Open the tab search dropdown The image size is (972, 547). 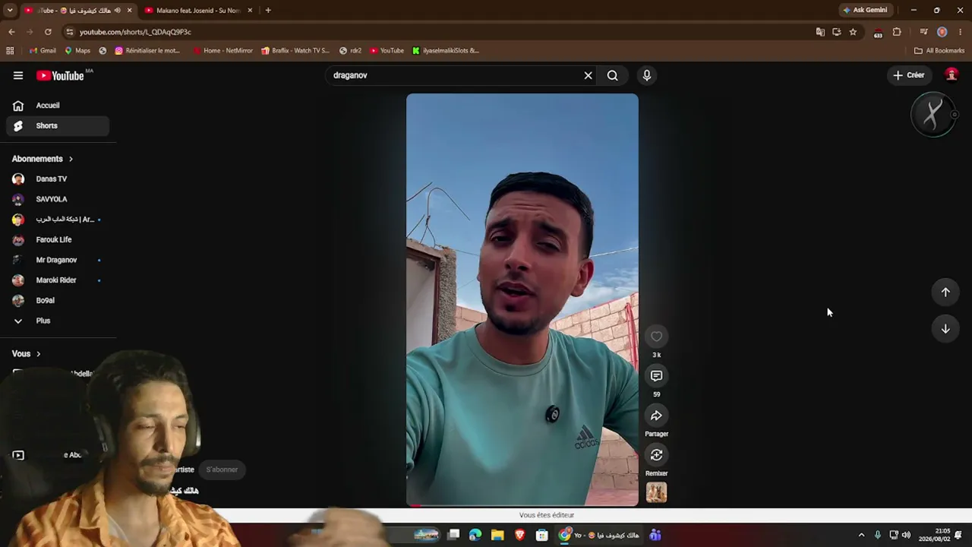[x=10, y=10]
